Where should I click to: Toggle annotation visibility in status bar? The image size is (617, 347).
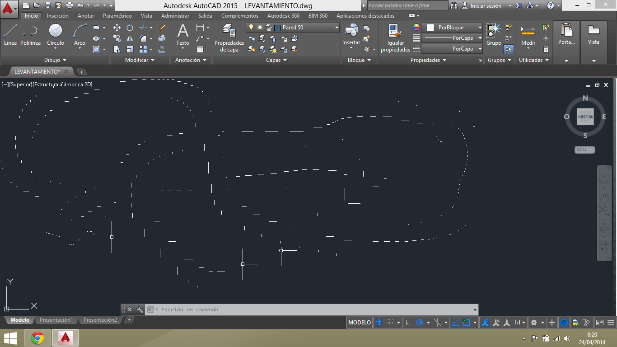[486, 323]
